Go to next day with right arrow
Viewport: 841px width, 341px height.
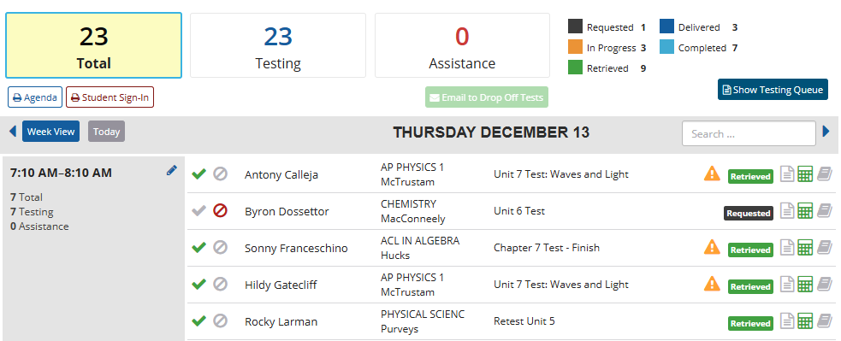click(x=826, y=131)
